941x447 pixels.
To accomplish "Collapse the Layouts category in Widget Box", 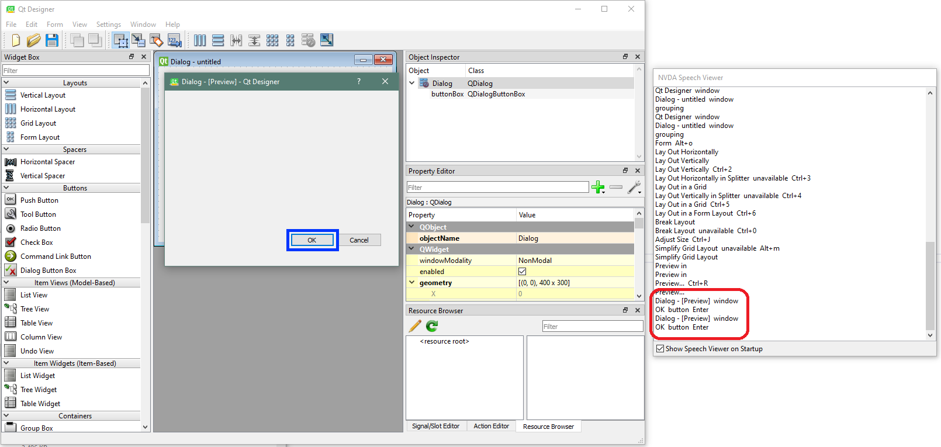I will click(6, 83).
